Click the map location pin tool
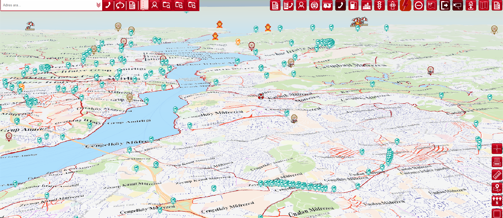The height and width of the screenshot is (218, 503). [497, 188]
